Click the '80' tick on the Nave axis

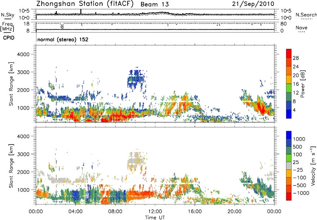coord(283,24)
